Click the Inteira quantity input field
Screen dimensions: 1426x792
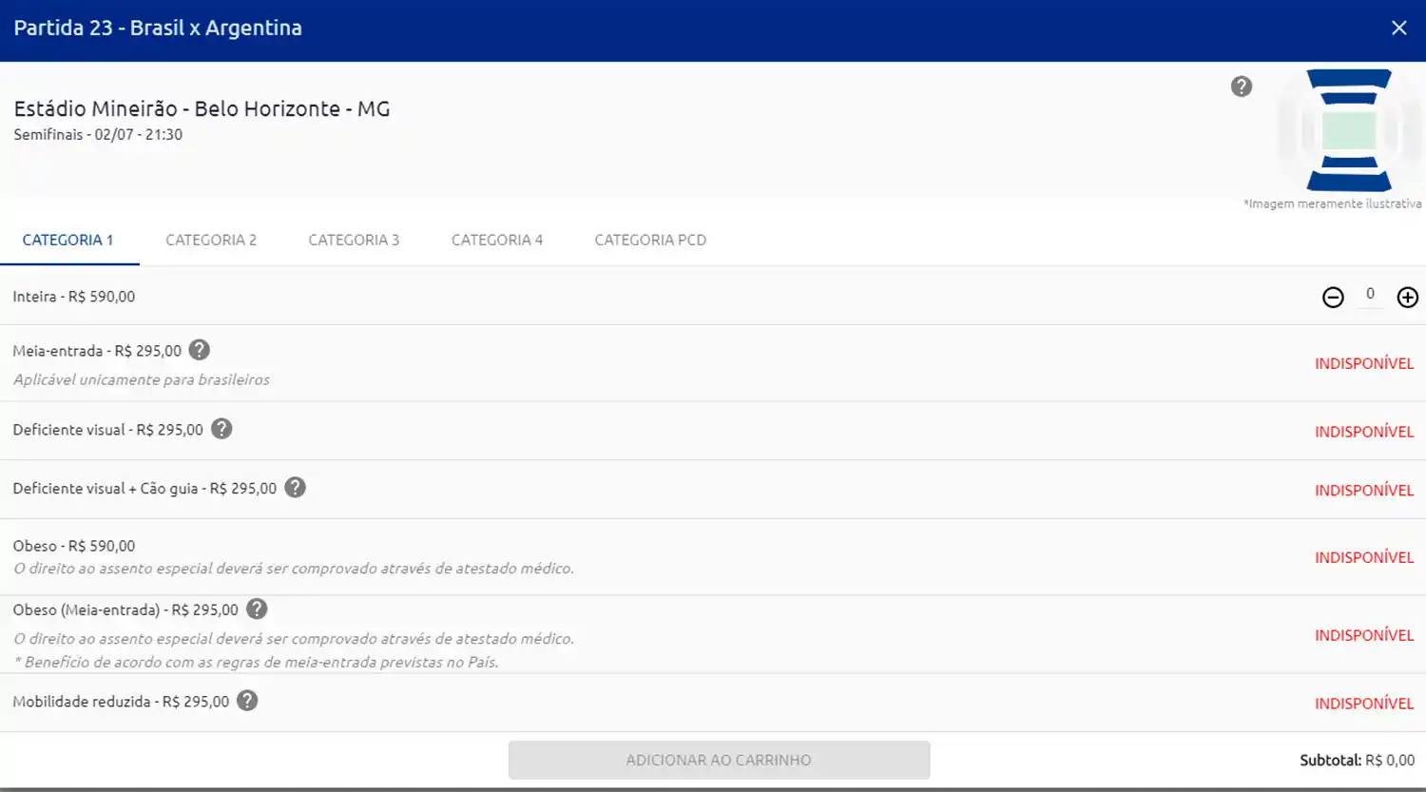[x=1370, y=295]
